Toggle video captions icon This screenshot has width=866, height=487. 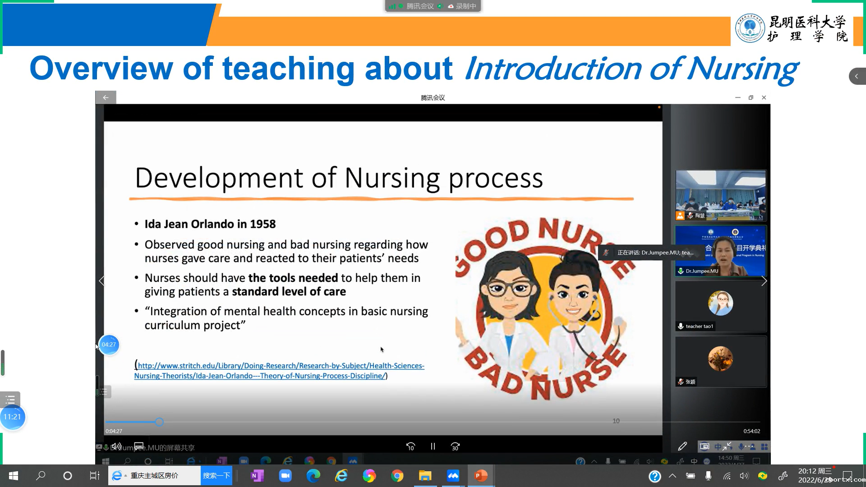139,446
